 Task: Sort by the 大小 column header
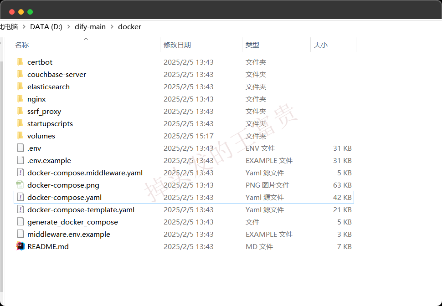tap(320, 45)
